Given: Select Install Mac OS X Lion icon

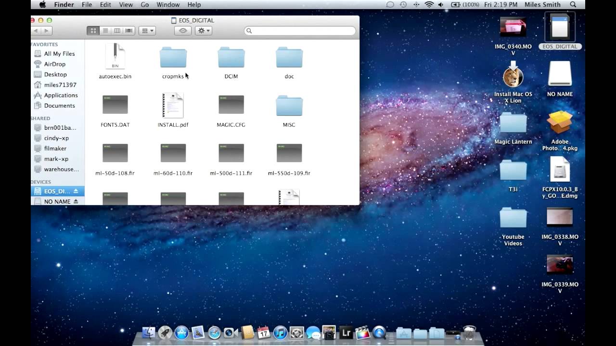Looking at the screenshot, I should click(513, 75).
